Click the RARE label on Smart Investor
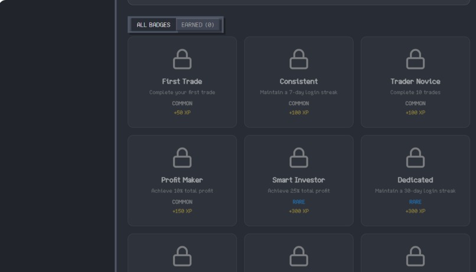This screenshot has width=476, height=272. coord(299,202)
